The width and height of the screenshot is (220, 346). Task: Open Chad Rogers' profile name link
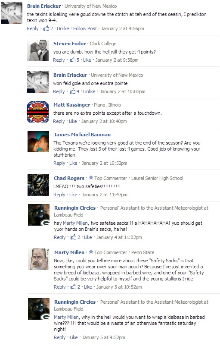[69, 178]
